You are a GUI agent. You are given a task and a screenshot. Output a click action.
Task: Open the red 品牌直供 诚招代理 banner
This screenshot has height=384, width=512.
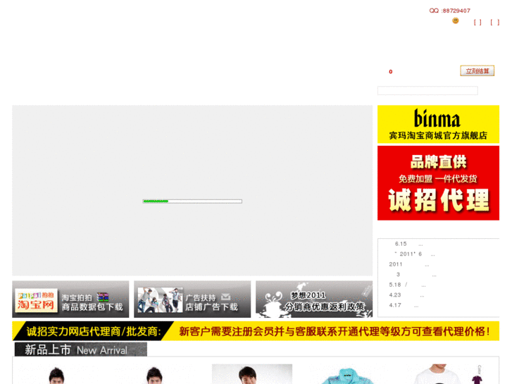tap(438, 183)
